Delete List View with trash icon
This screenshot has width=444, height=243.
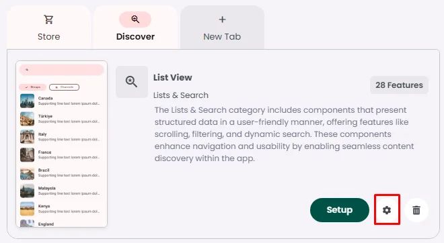[416, 210]
